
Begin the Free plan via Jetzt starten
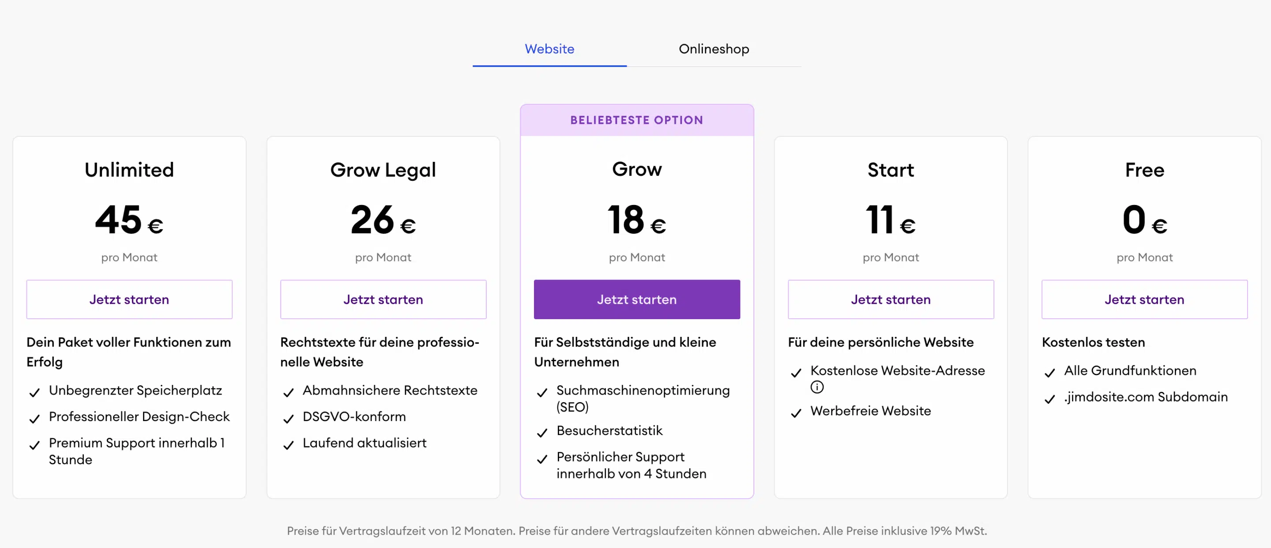point(1145,299)
